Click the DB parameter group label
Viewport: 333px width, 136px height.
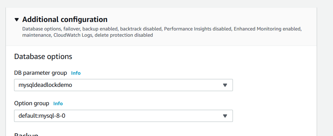41,73
